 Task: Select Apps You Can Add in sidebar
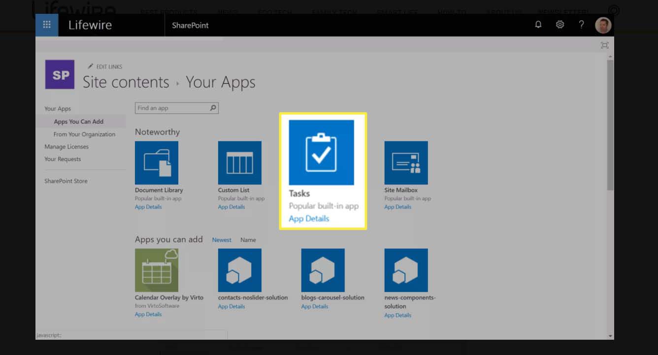click(x=79, y=121)
